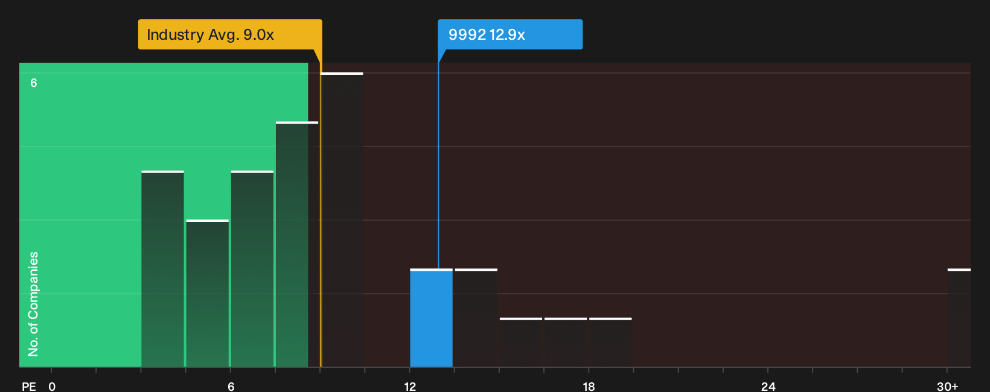Viewport: 990px width, 392px height.
Task: Select the short bar at PE 18
Action: coord(610,343)
